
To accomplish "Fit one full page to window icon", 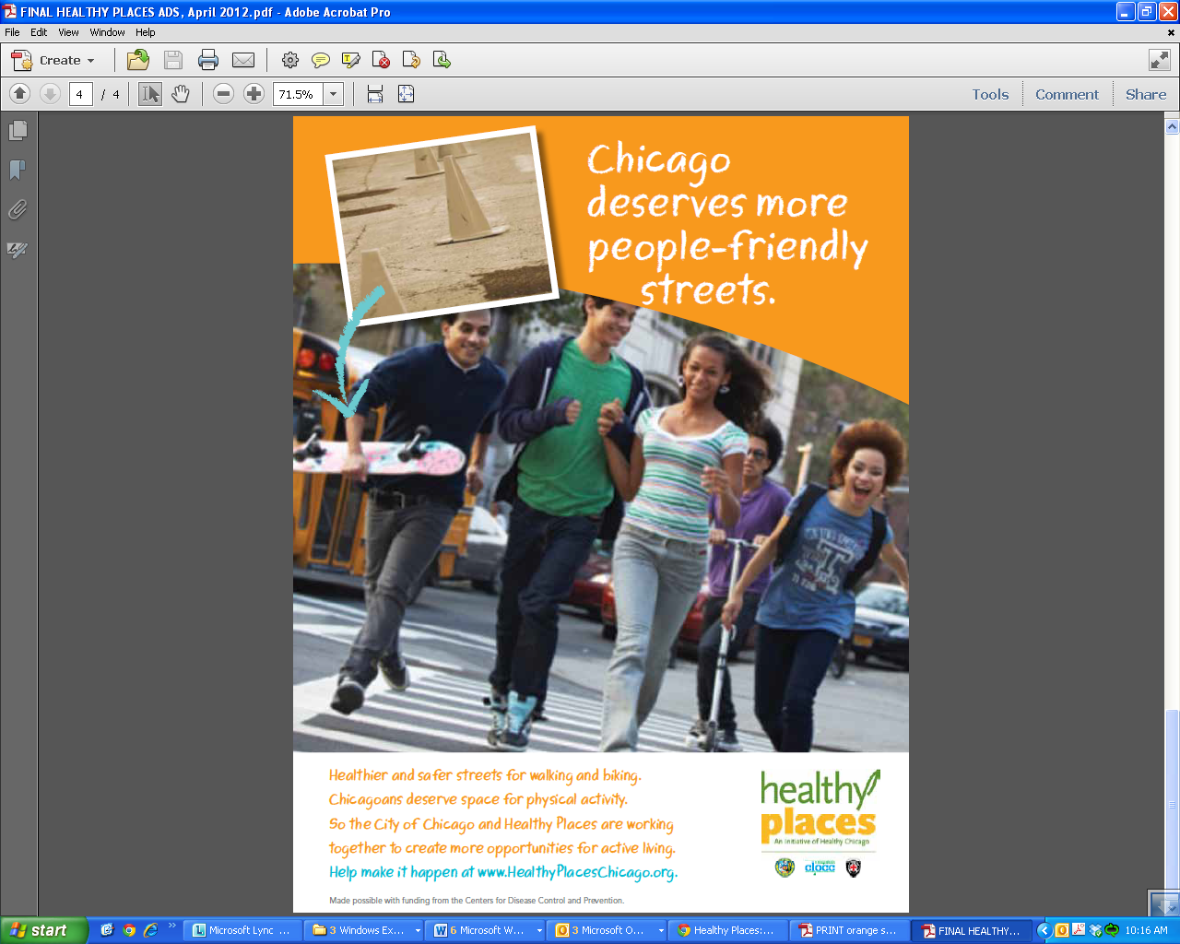I will point(406,94).
